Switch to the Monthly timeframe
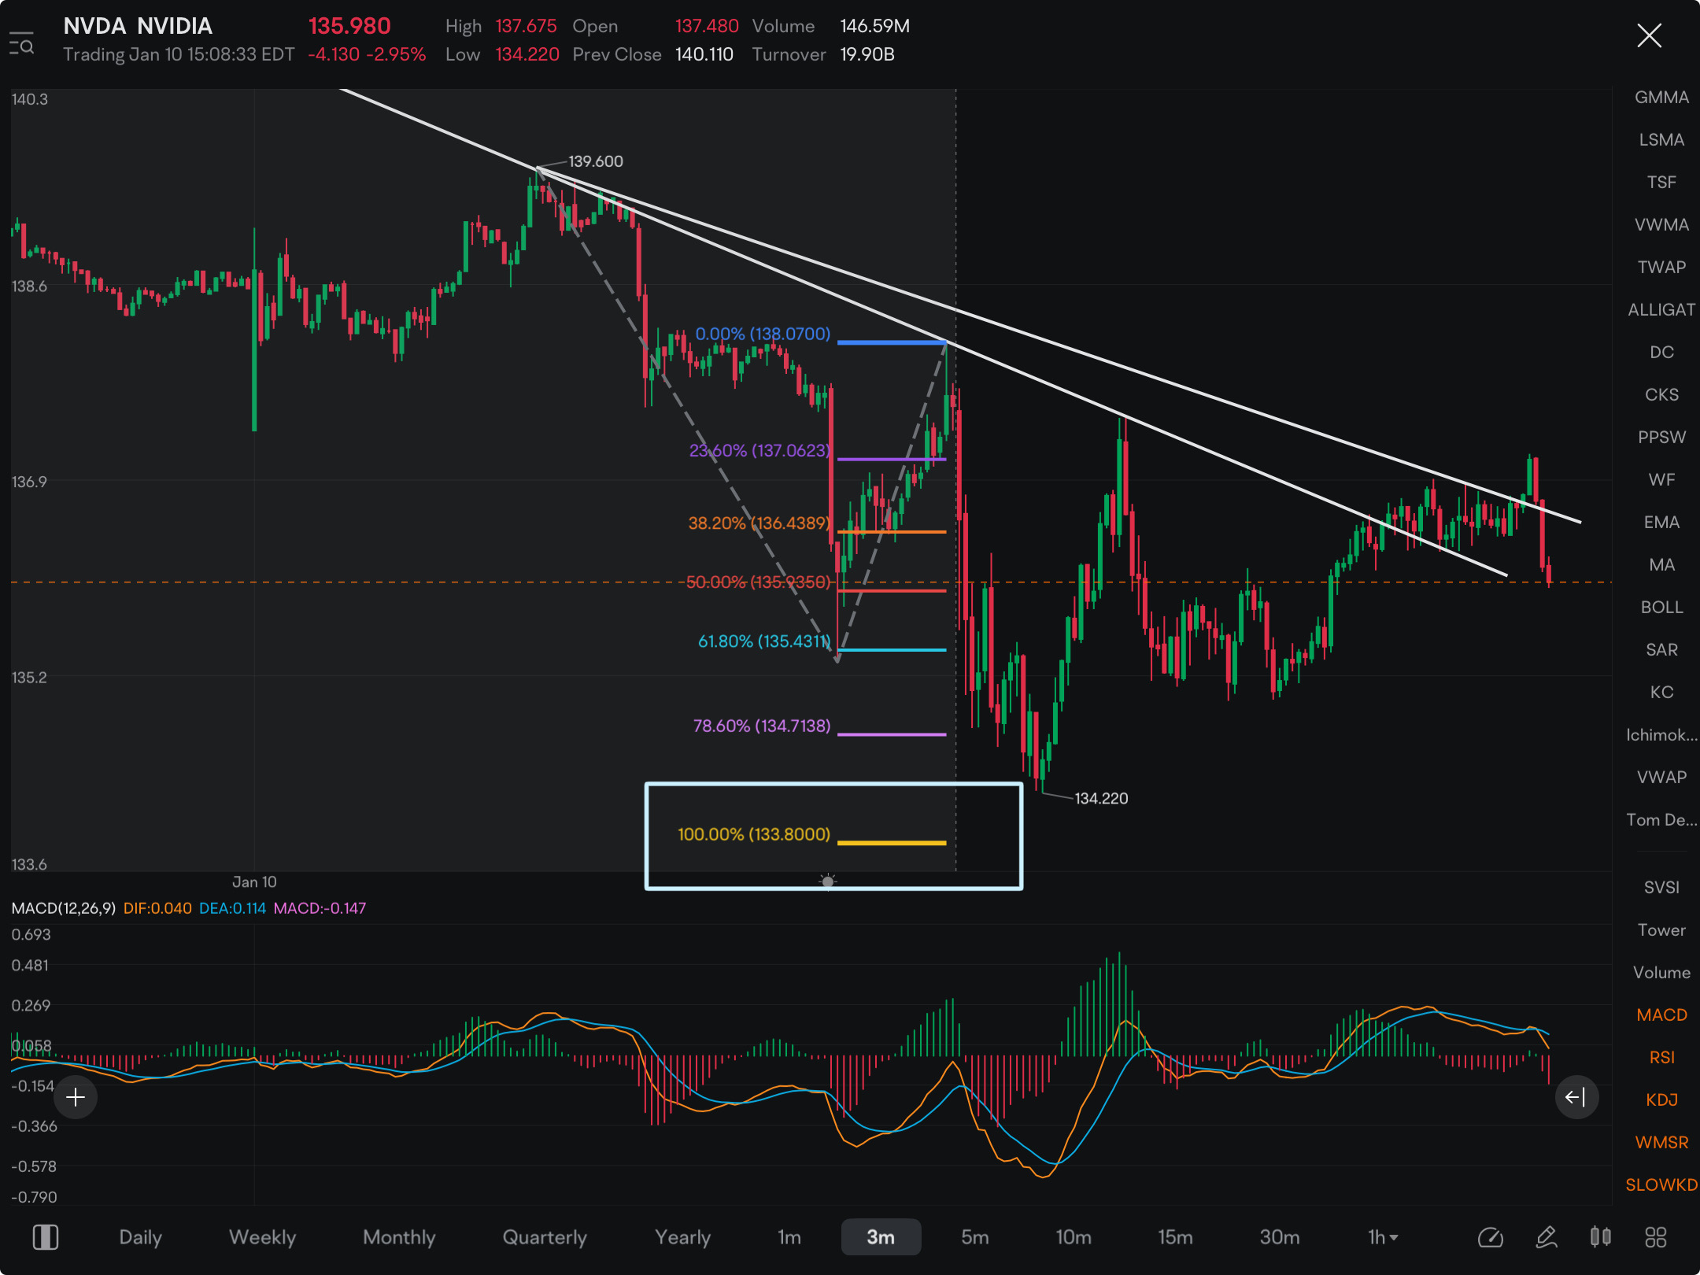 tap(399, 1237)
